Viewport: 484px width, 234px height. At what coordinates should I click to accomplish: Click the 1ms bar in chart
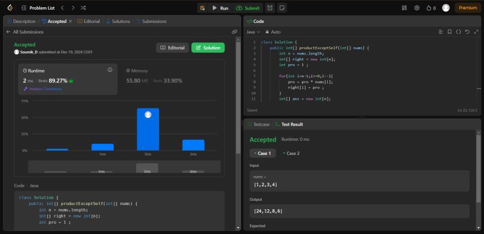click(102, 147)
